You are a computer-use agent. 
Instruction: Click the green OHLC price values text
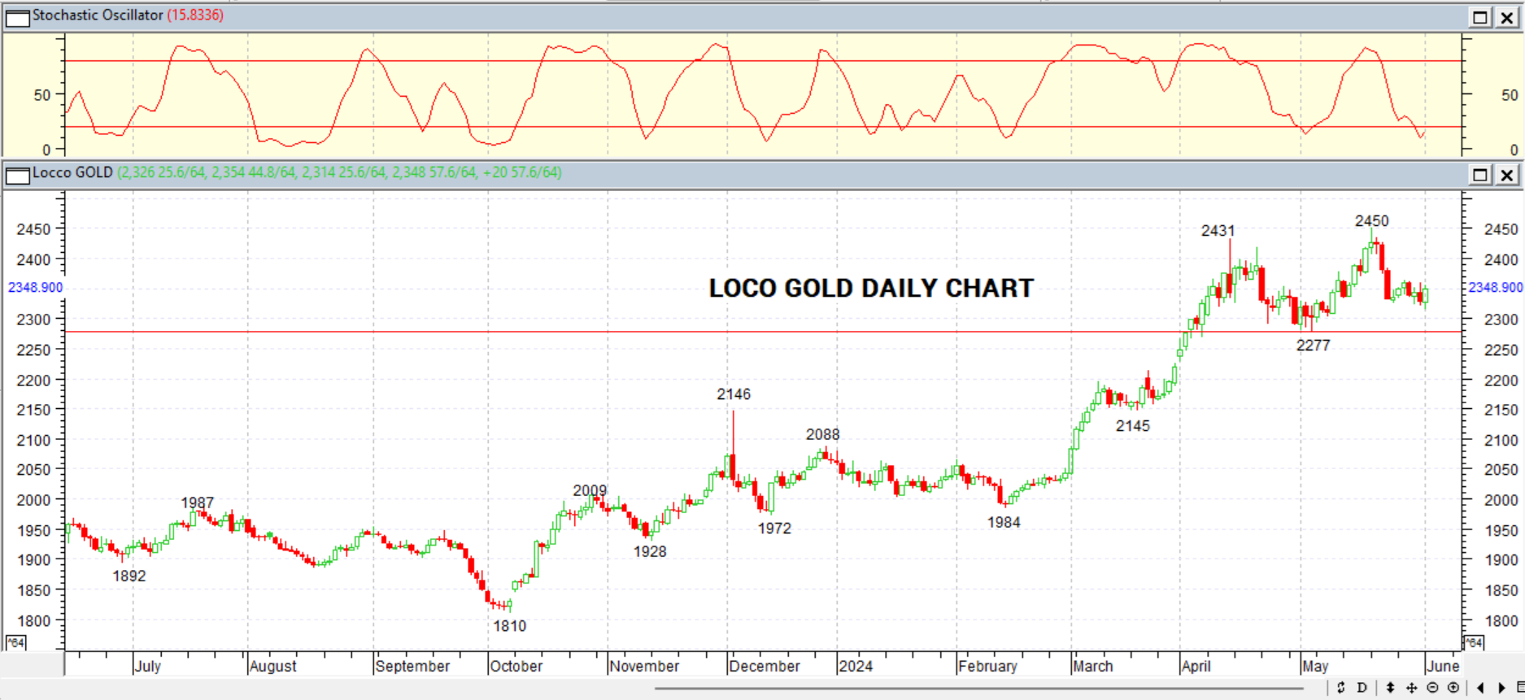point(339,172)
